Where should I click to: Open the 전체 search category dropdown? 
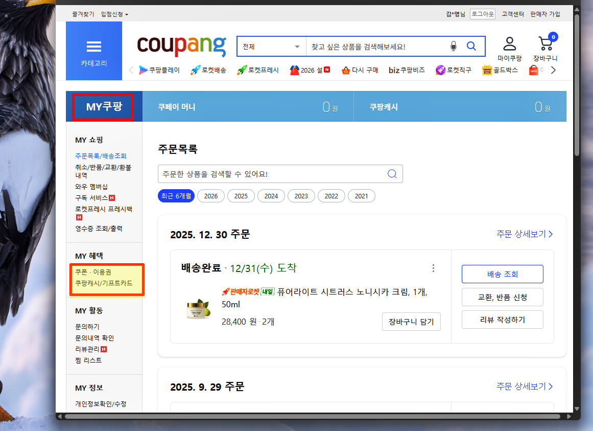[x=272, y=47]
